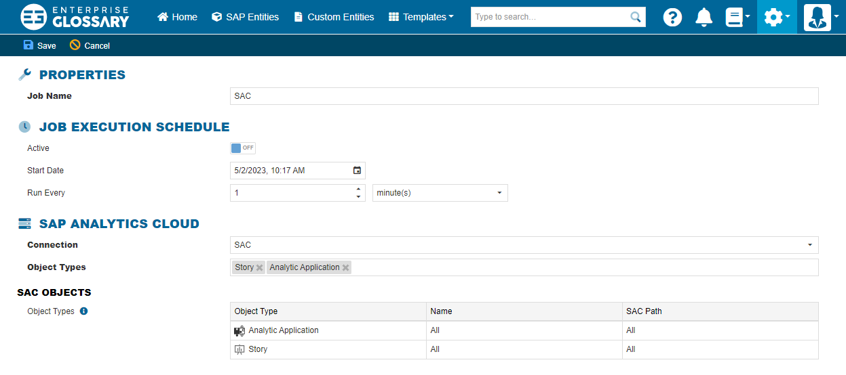Screen dimensions: 846x375
Task: Remove the Story object type tag
Action: point(260,268)
